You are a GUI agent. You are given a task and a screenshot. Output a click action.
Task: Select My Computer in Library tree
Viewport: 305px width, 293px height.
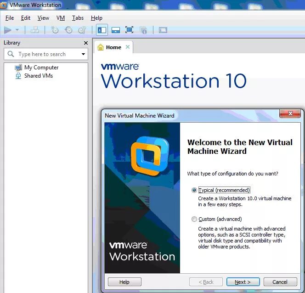41,68
